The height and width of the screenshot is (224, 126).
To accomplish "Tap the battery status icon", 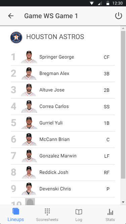I will pos(108,3).
